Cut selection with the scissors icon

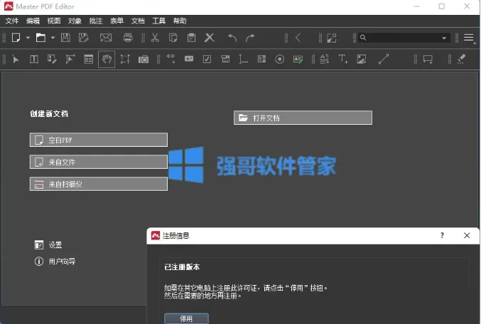(x=155, y=38)
